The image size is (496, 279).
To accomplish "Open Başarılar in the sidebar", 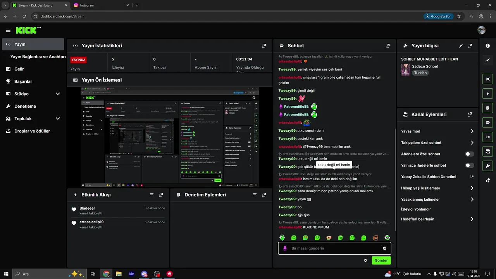I will [x=33, y=81].
